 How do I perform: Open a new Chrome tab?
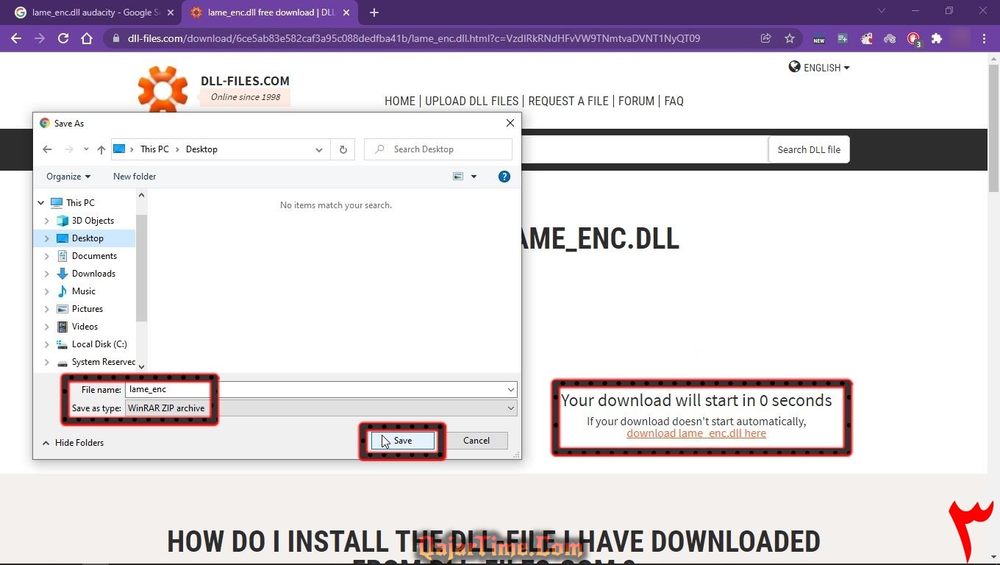point(374,13)
